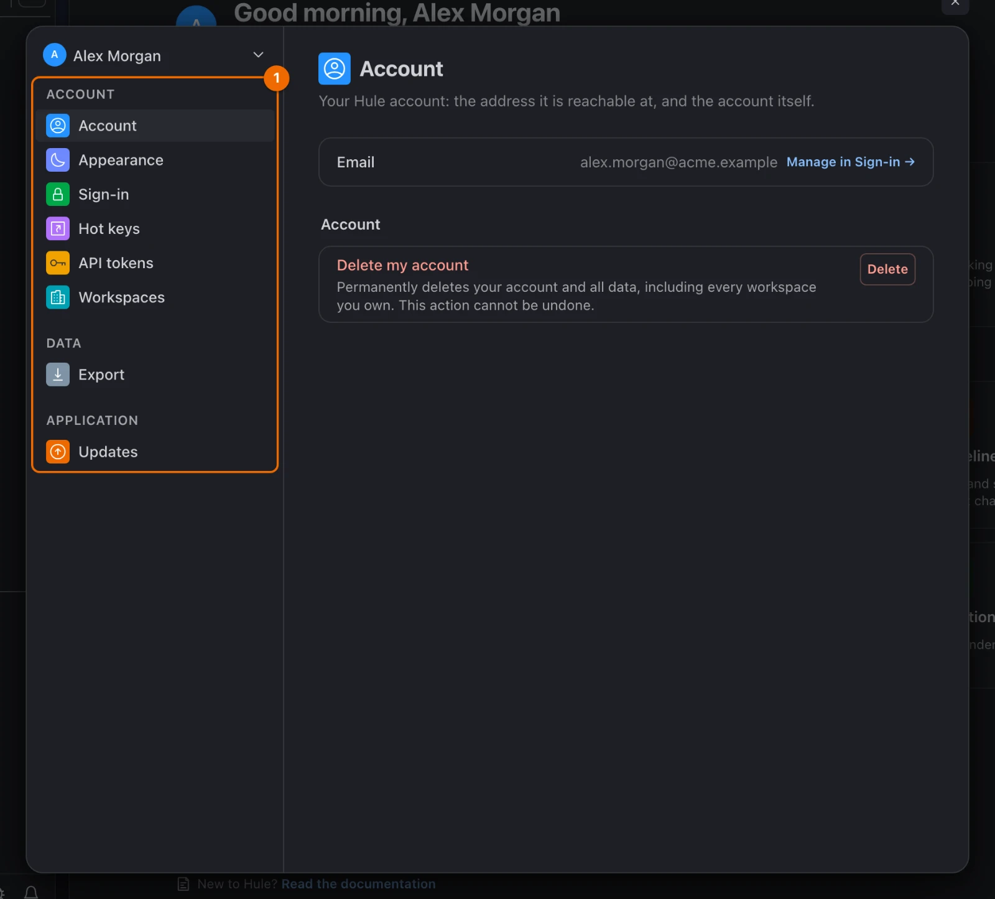This screenshot has height=899, width=995.
Task: Click the Account sidebar icon
Action: click(58, 126)
